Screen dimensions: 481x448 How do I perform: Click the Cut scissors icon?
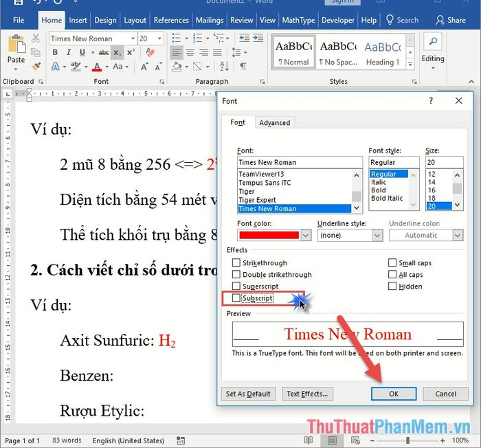(36, 38)
